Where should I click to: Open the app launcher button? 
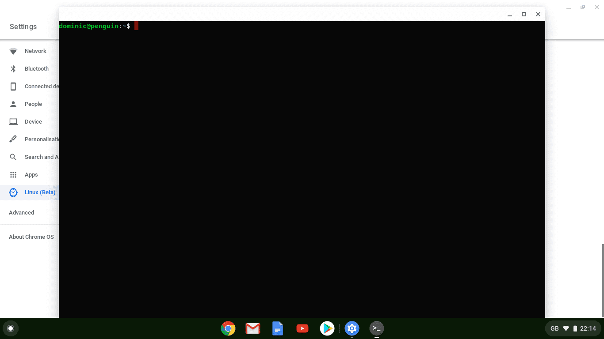point(11,328)
